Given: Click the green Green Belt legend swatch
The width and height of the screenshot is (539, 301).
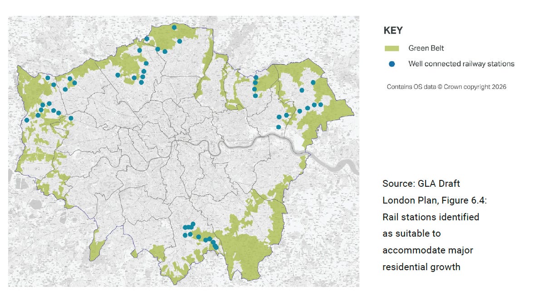Looking at the screenshot, I should click(392, 49).
